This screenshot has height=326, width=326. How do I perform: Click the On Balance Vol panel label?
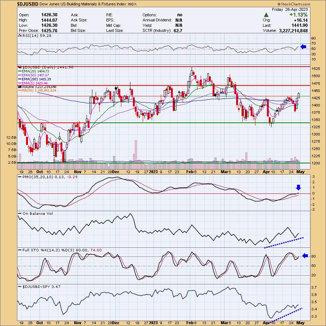coord(35,213)
